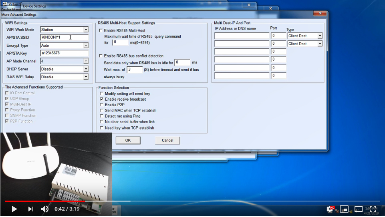
Task: Check Send MAC when TCP establish
Action: (x=102, y=110)
